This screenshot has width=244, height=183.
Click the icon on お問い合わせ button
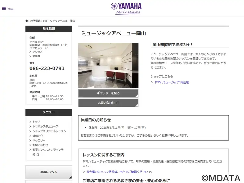(118, 103)
